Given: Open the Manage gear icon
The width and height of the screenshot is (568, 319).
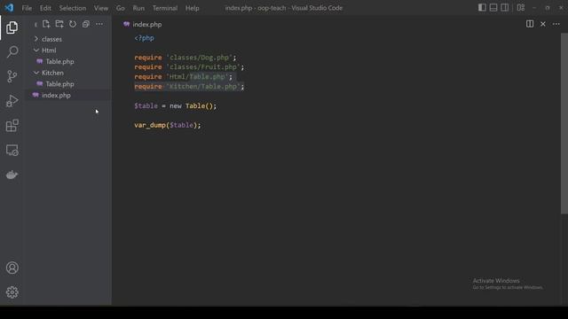Looking at the screenshot, I should pos(12,292).
